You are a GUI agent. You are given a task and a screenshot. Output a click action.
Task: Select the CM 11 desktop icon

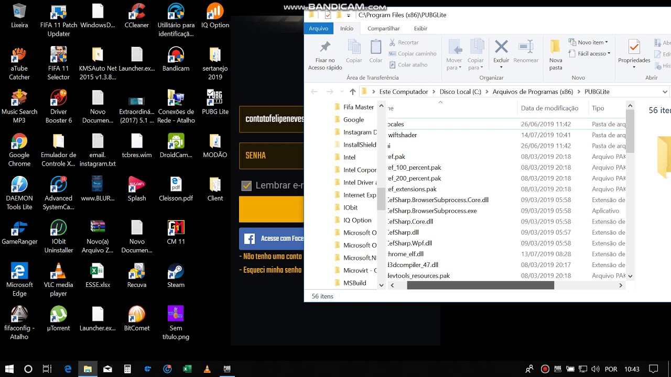coord(176,232)
